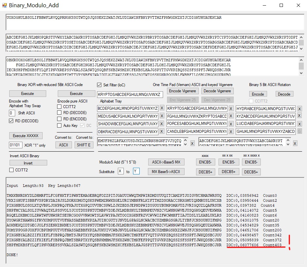The width and height of the screenshot is (307, 267).
Task: Check CCITT2 under Invert ASCII Binary
Action: tap(12, 170)
